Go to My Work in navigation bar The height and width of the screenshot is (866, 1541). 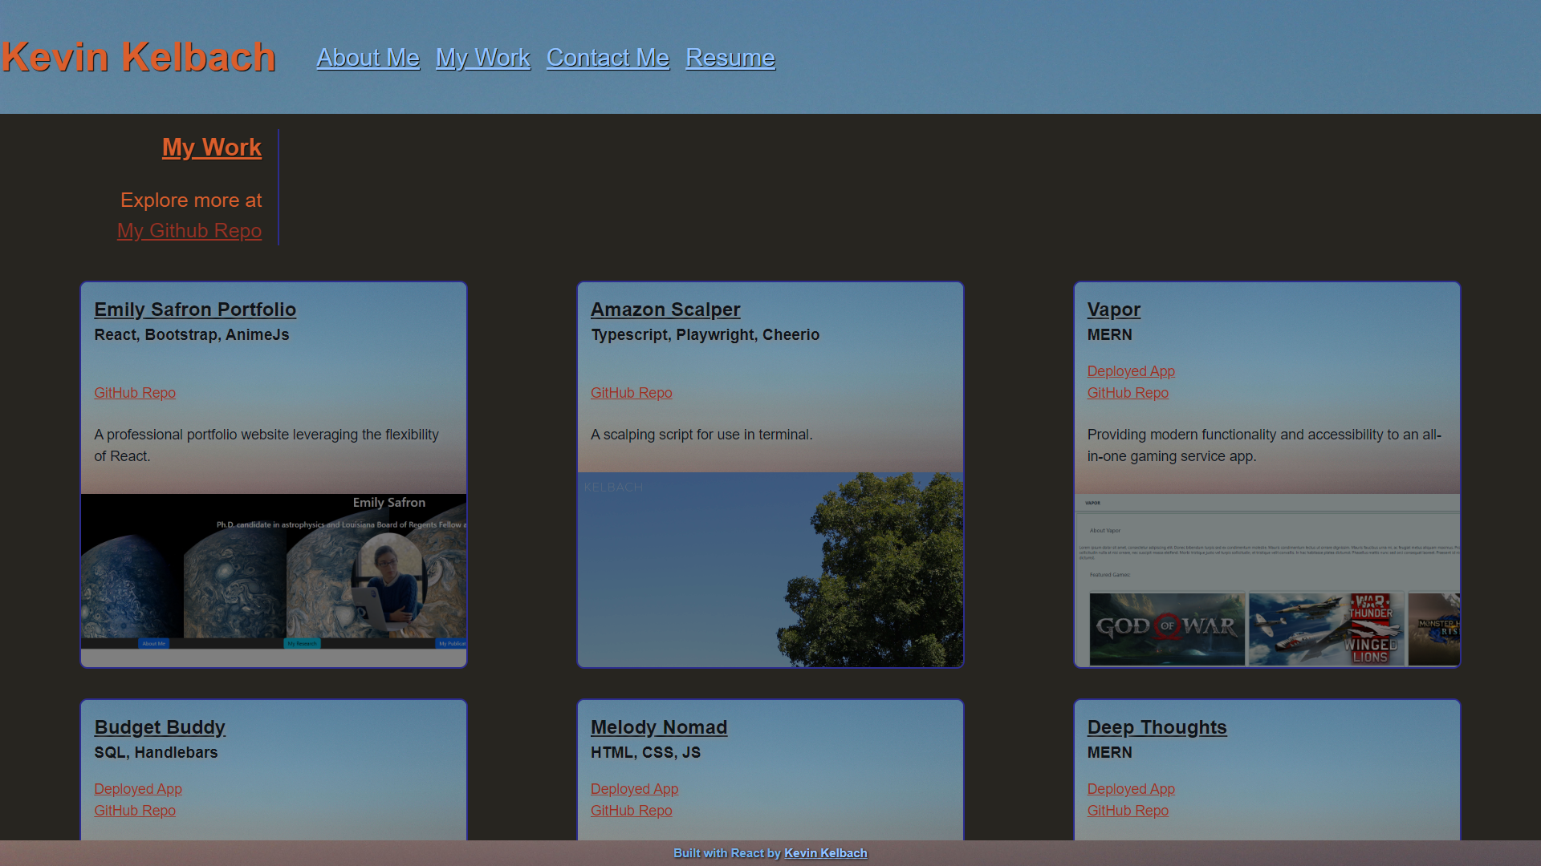(x=482, y=58)
